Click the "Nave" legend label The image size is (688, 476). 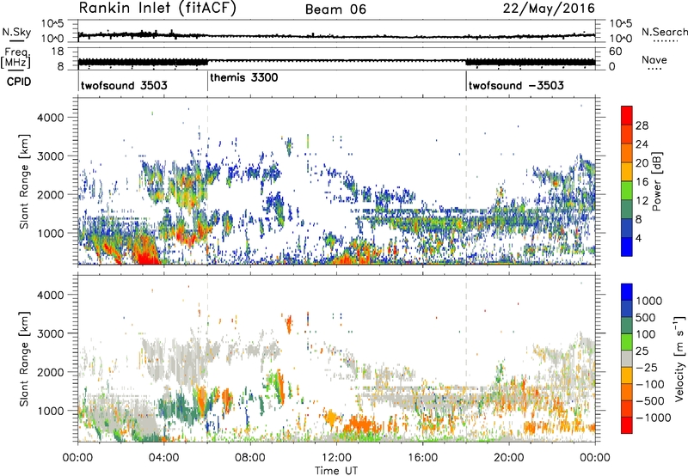click(654, 60)
